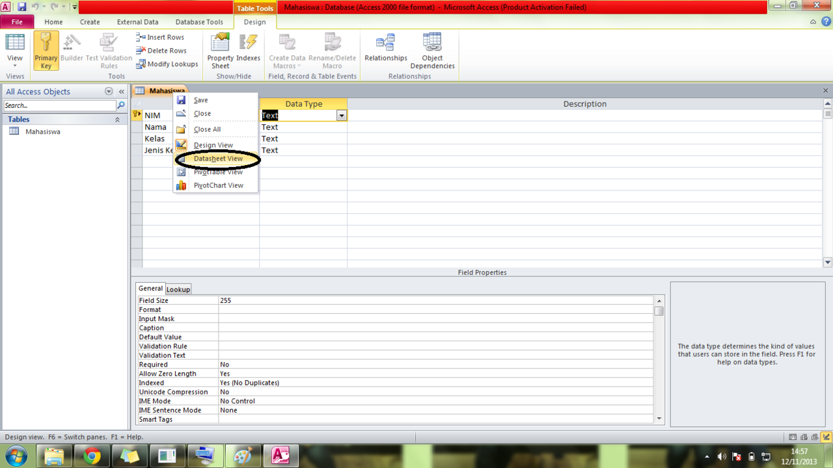
Task: Open the File tab
Action: tap(17, 21)
